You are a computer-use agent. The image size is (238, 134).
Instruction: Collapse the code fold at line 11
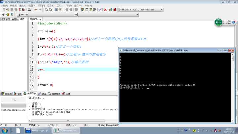pos(35,62)
